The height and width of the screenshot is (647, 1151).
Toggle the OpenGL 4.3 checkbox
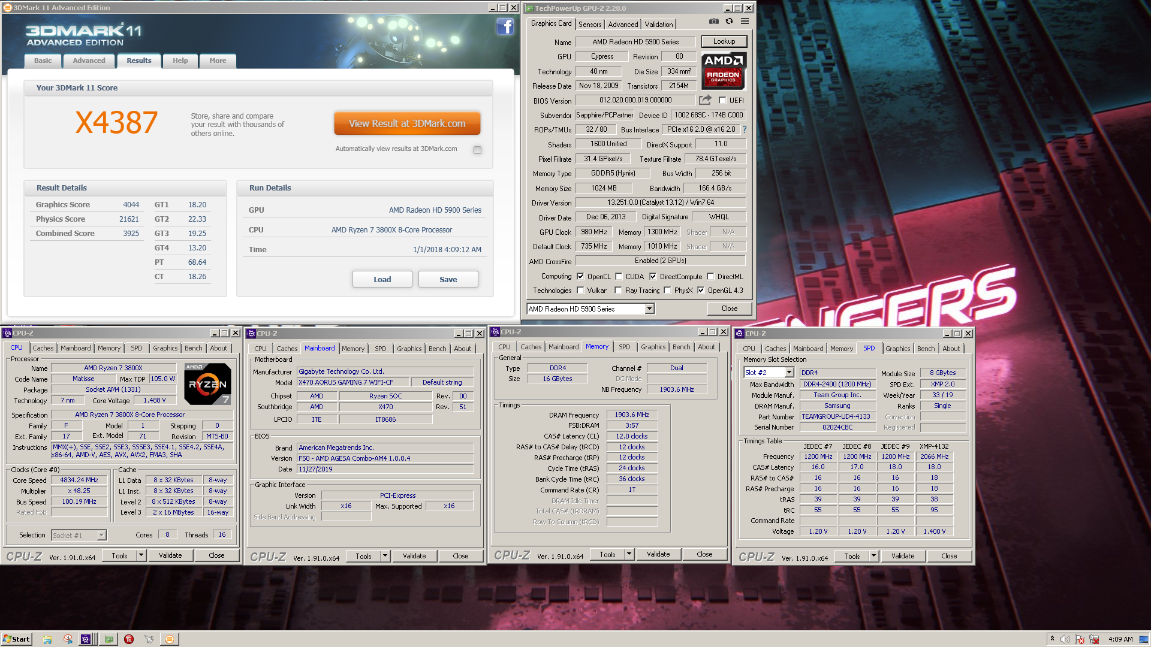click(701, 291)
